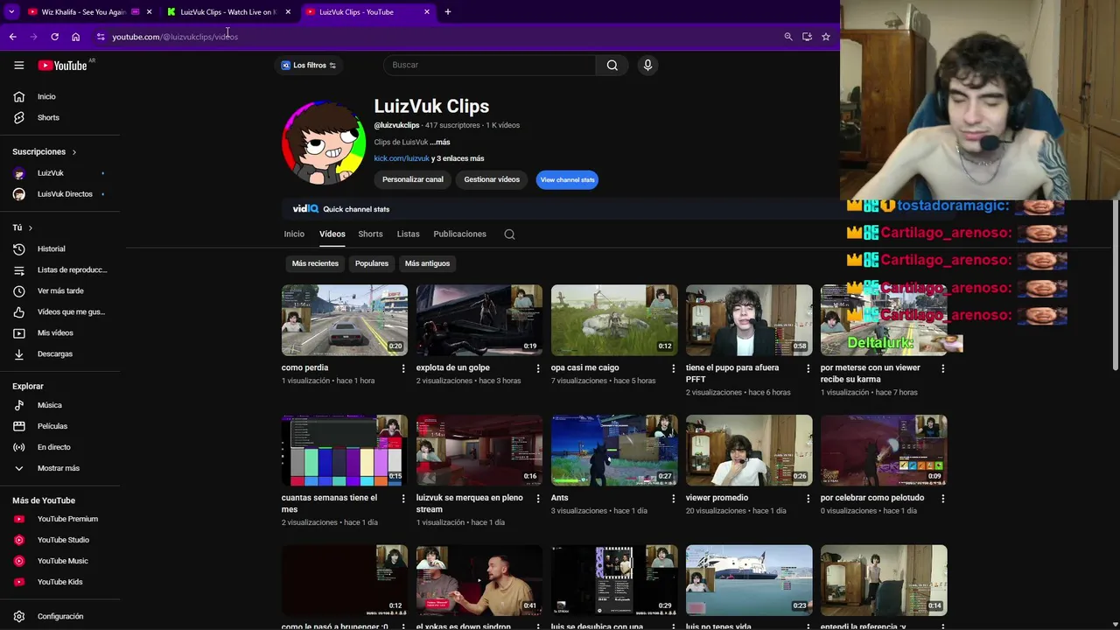
Task: Open Los filtros vidIQ dropdown
Action: click(309, 65)
